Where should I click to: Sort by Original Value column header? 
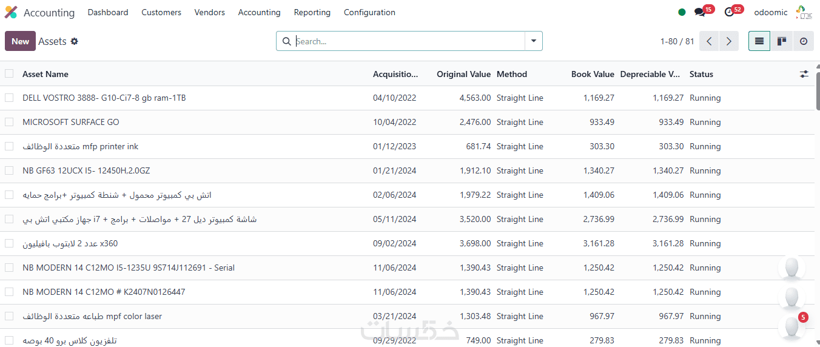463,74
